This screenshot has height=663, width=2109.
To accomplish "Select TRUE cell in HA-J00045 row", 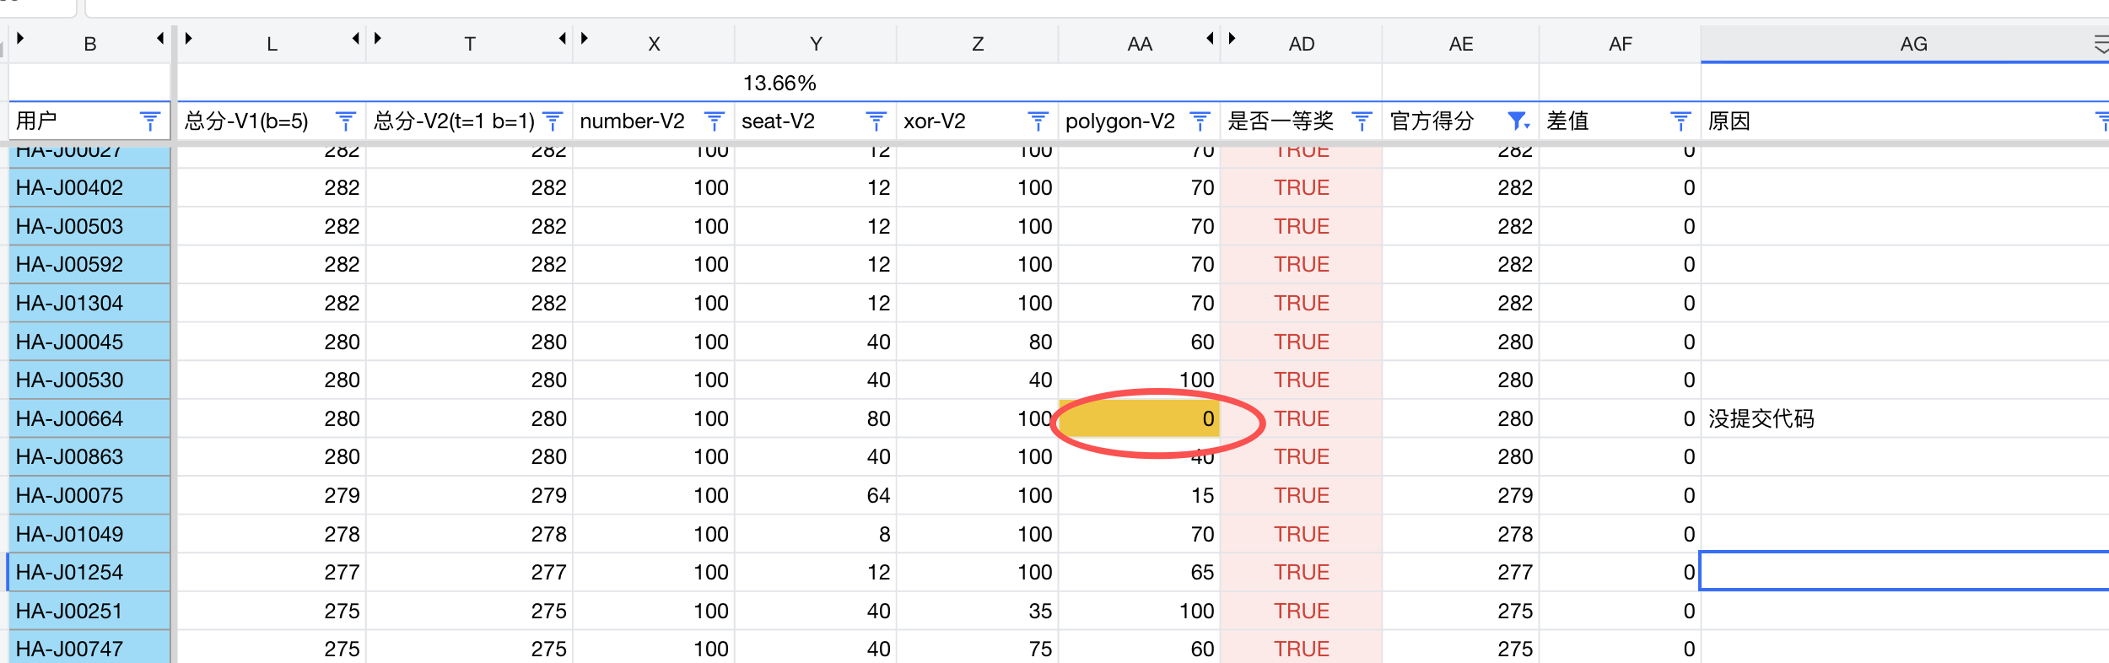I will (1302, 342).
